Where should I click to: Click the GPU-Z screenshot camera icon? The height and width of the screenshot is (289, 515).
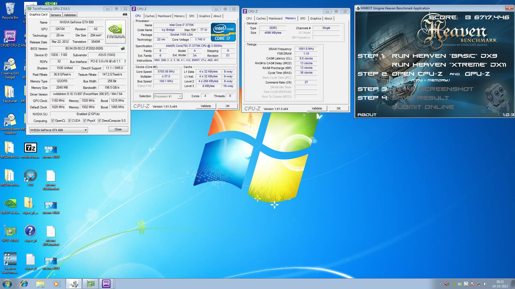coord(125,15)
